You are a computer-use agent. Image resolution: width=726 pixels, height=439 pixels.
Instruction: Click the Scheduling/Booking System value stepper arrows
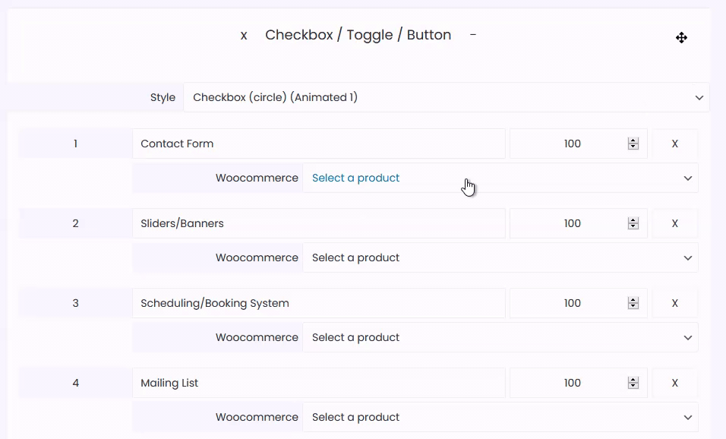633,303
